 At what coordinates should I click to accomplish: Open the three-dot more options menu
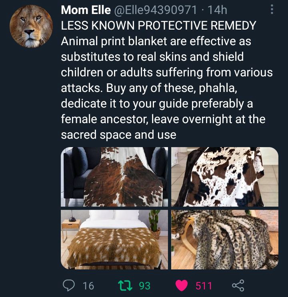[272, 10]
